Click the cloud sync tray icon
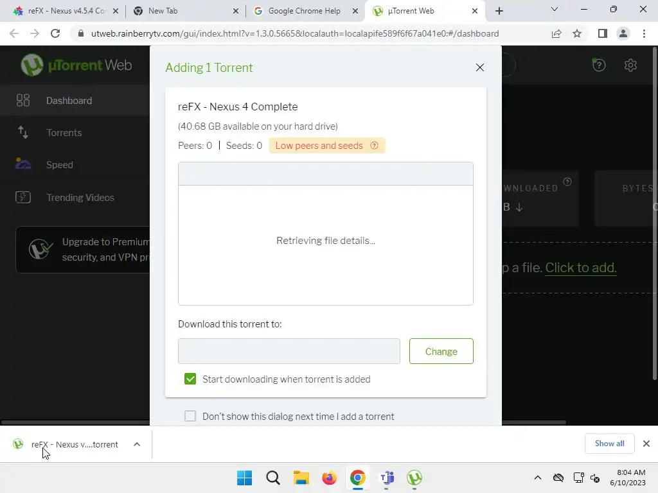 coord(558,478)
